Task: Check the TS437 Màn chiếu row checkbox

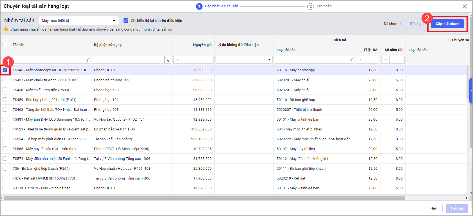Action: [5, 80]
